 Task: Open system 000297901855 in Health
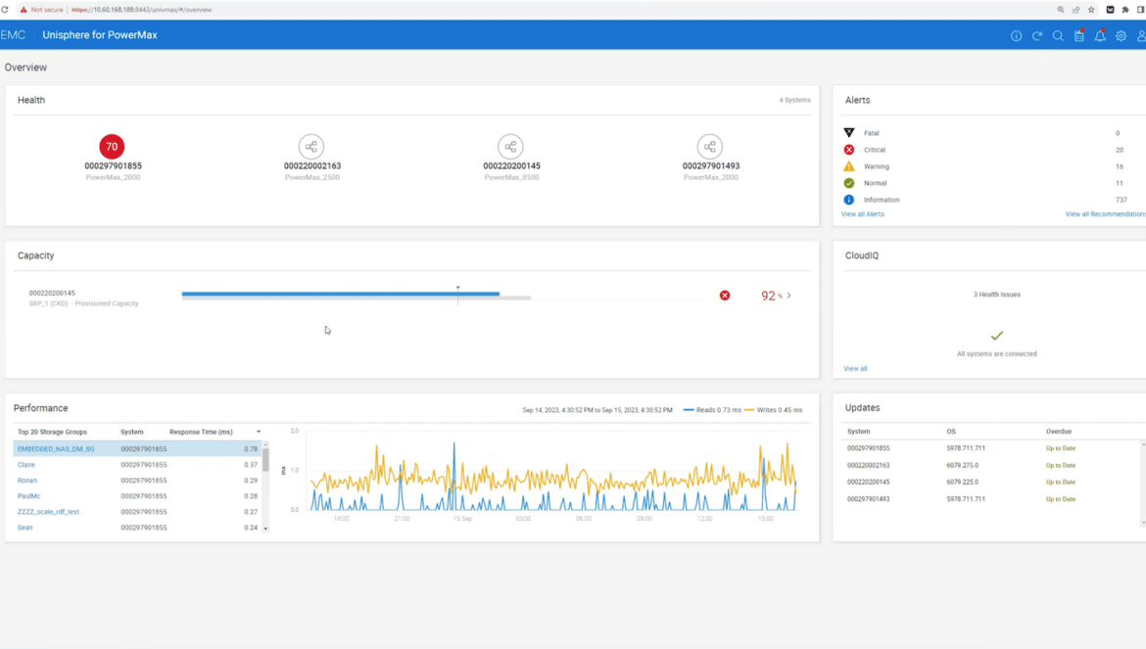pyautogui.click(x=113, y=165)
